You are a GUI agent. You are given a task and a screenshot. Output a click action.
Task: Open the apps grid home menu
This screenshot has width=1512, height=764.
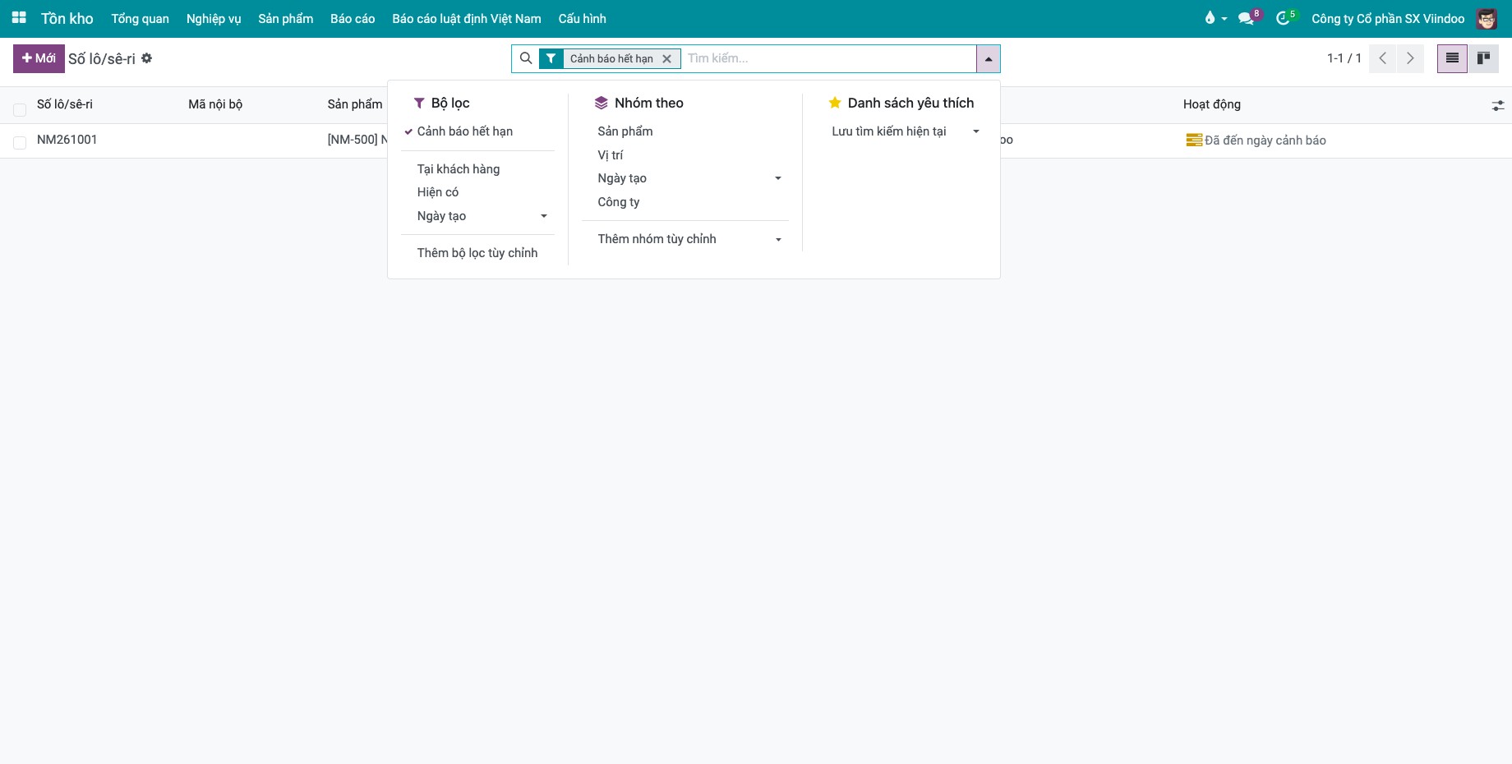click(19, 18)
